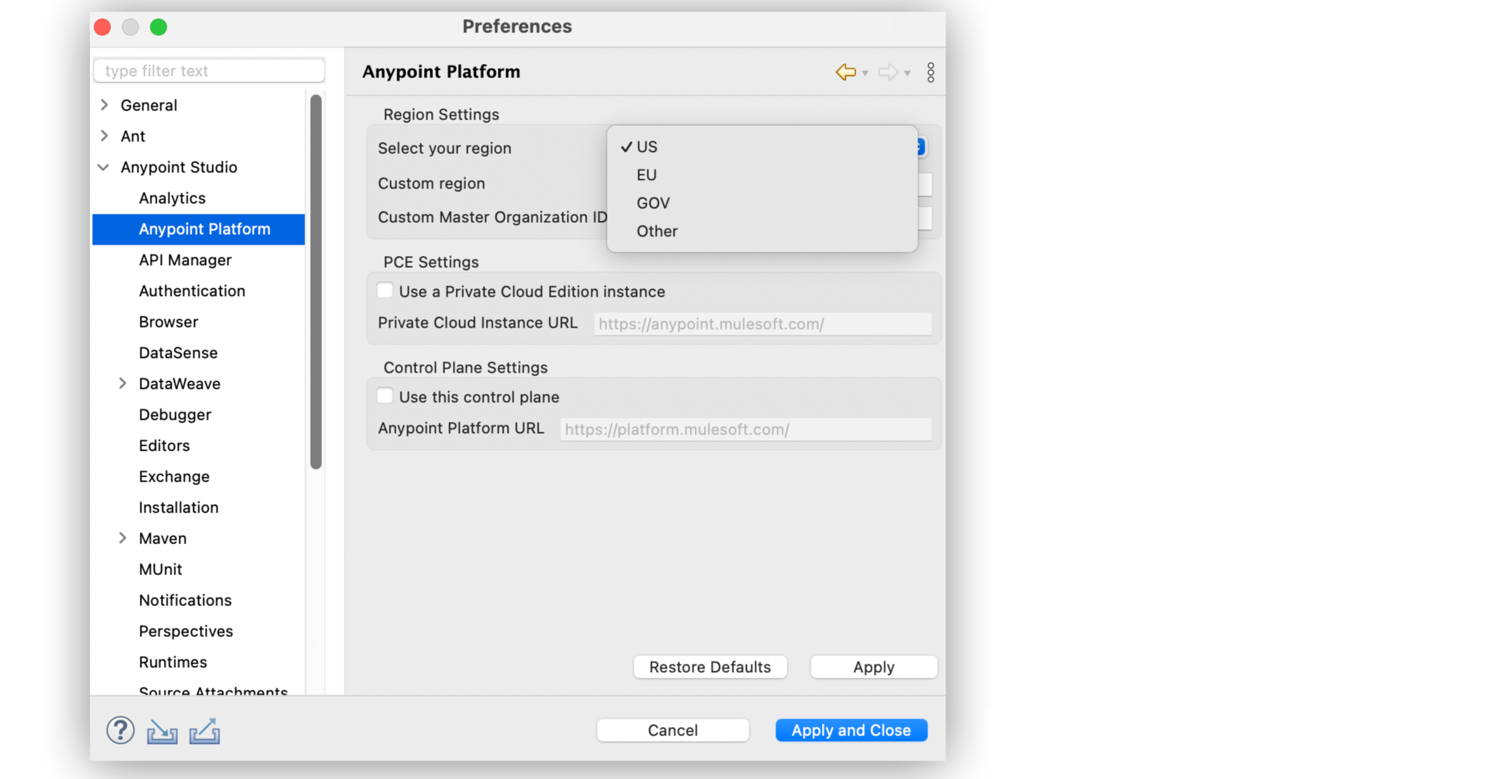Image resolution: width=1506 pixels, height=779 pixels.
Task: Click the help question mark icon
Action: click(120, 730)
